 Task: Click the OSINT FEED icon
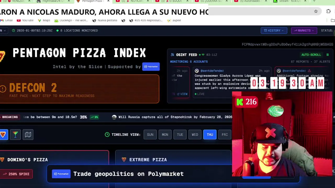[x=172, y=55]
